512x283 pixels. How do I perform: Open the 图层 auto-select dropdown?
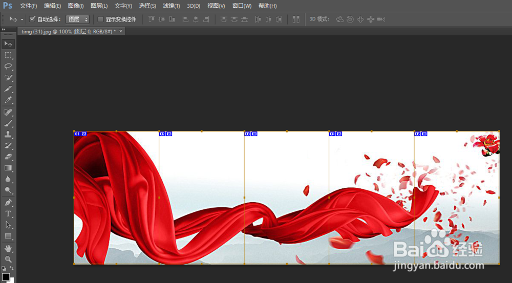pyautogui.click(x=77, y=19)
